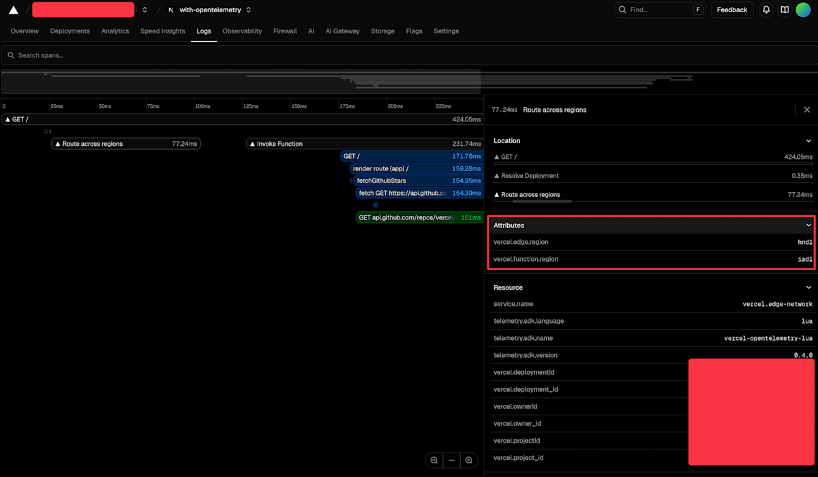This screenshot has height=477, width=818.
Task: Zoom out the trace timeline
Action: click(434, 461)
